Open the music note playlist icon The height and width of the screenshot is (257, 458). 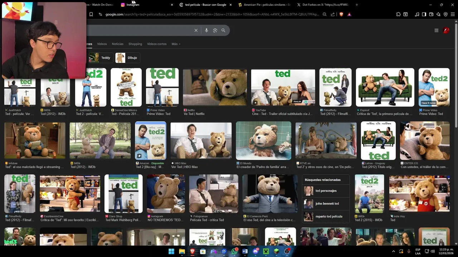pos(417,14)
